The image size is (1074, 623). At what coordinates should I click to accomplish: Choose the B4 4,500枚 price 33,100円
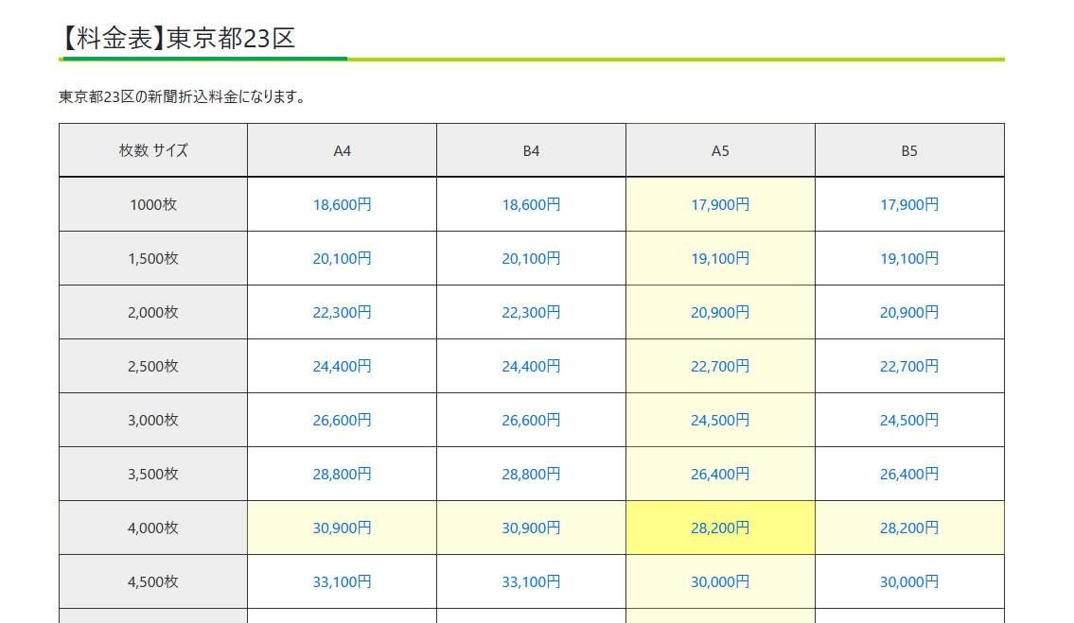[x=531, y=581]
